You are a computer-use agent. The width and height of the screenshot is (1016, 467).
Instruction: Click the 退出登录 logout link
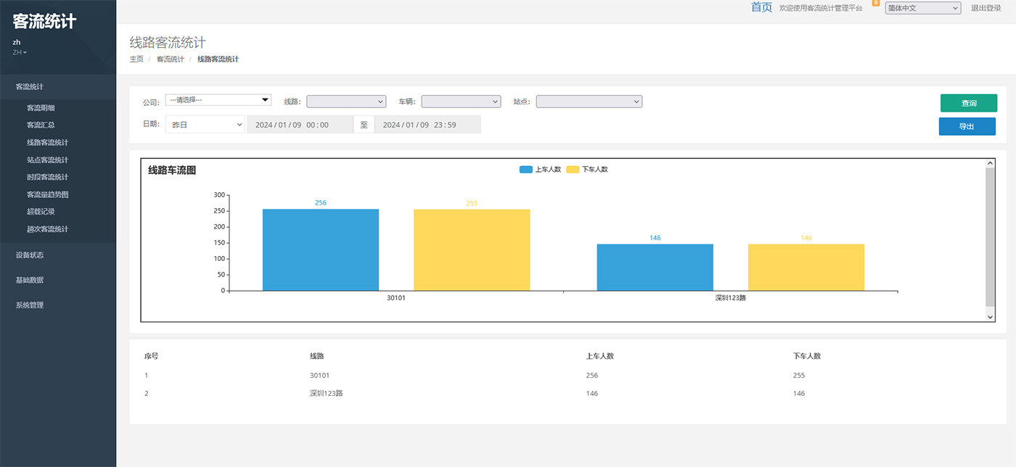(x=986, y=8)
